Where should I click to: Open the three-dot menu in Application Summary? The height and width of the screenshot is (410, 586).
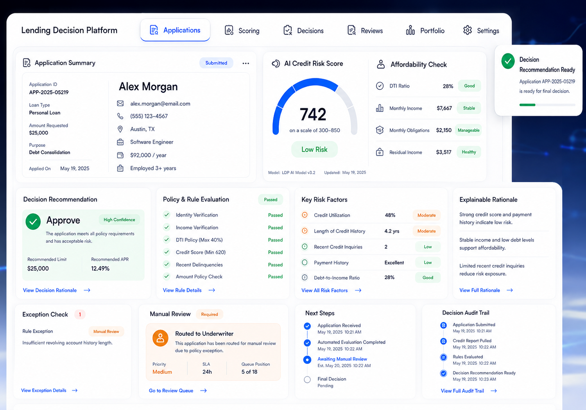tap(246, 63)
